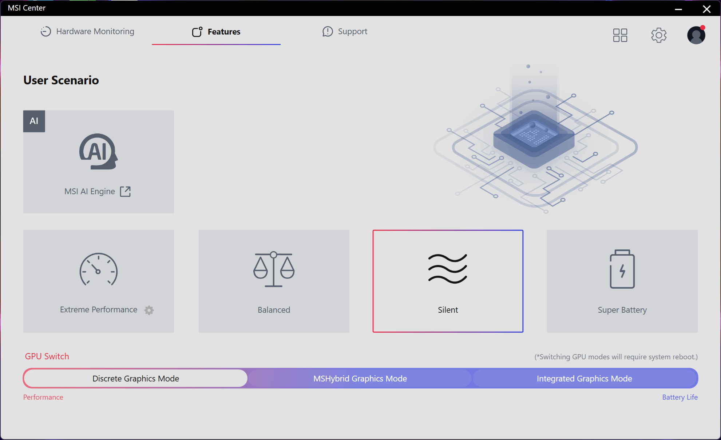Click the Performance label under GPU Switch
This screenshot has width=721, height=440.
point(43,397)
